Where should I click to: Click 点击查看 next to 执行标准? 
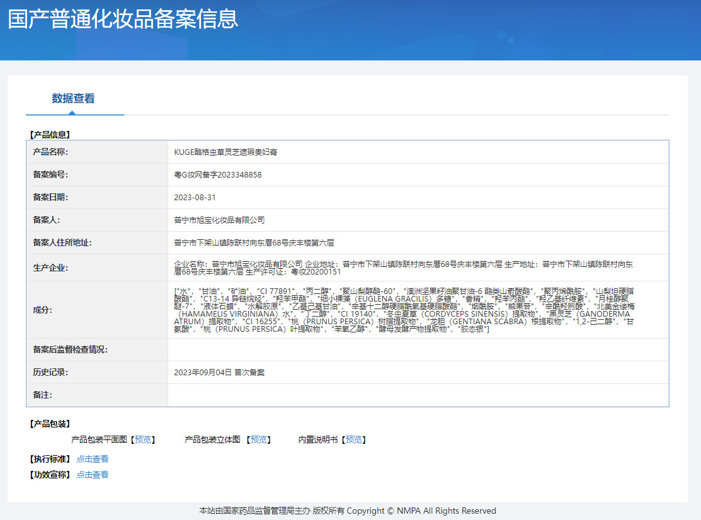click(x=93, y=459)
